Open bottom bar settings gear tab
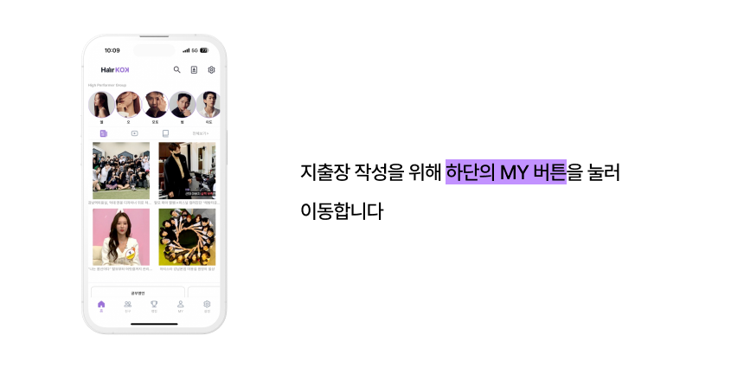 click(207, 307)
